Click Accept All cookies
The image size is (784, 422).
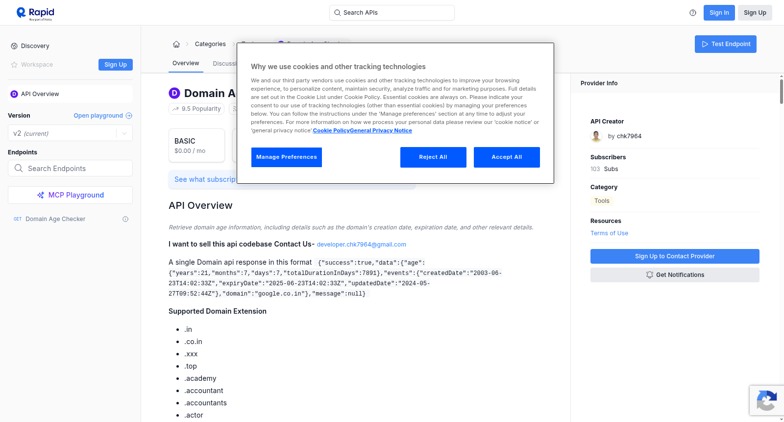click(507, 157)
